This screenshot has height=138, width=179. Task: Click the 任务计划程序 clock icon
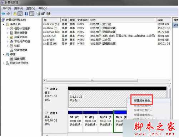click(x=11, y=29)
